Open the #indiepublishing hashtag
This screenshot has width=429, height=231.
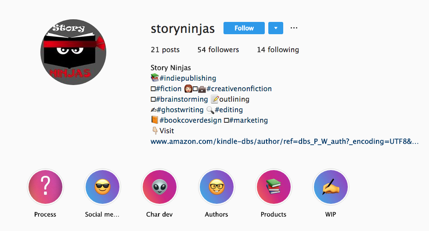[x=187, y=78]
